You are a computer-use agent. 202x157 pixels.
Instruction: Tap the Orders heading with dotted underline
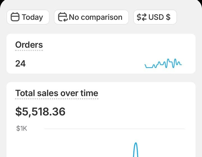point(29,45)
